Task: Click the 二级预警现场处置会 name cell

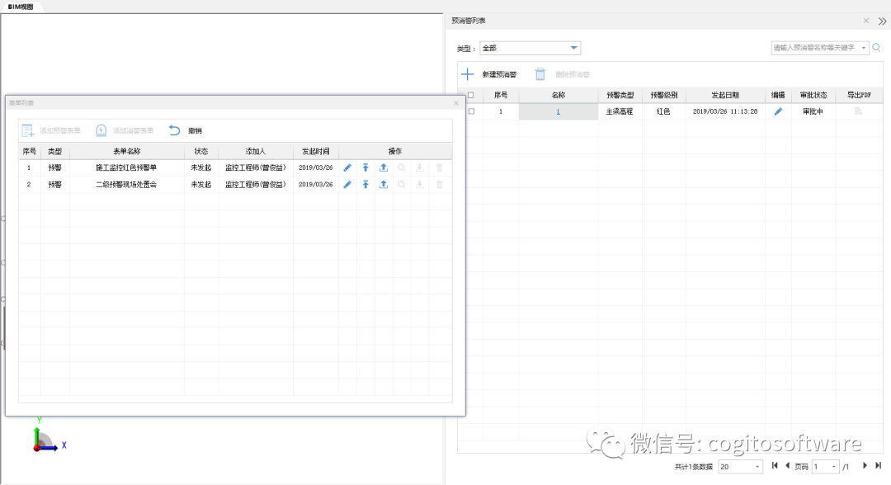Action: [x=127, y=185]
